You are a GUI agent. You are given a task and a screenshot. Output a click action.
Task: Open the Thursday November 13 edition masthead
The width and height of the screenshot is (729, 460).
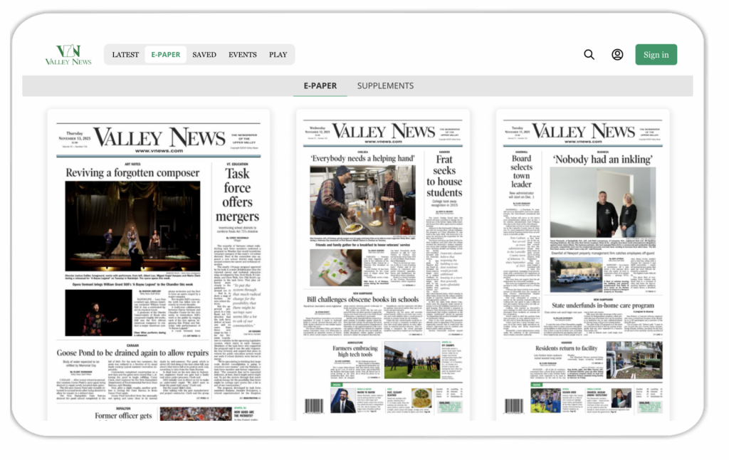coord(158,137)
